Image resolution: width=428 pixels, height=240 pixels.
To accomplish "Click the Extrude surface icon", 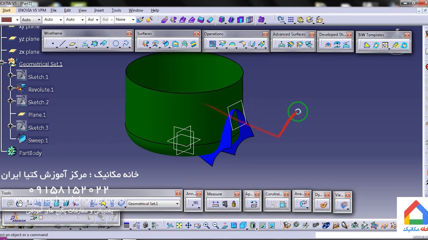I will [x=145, y=44].
